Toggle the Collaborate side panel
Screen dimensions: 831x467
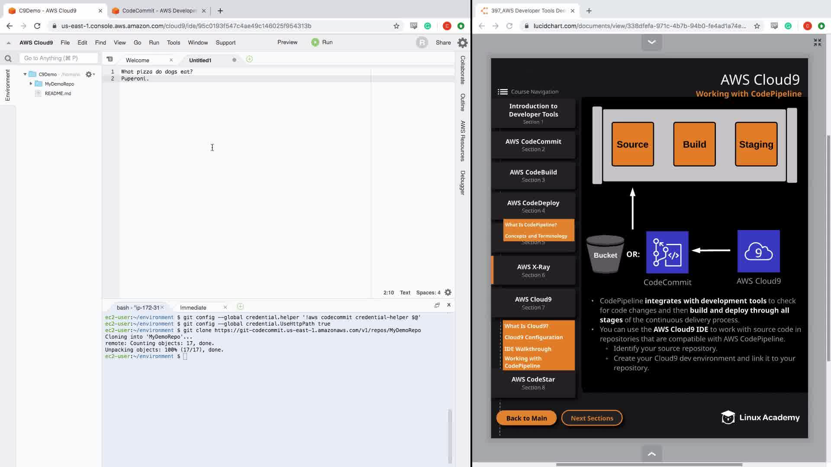click(x=463, y=70)
